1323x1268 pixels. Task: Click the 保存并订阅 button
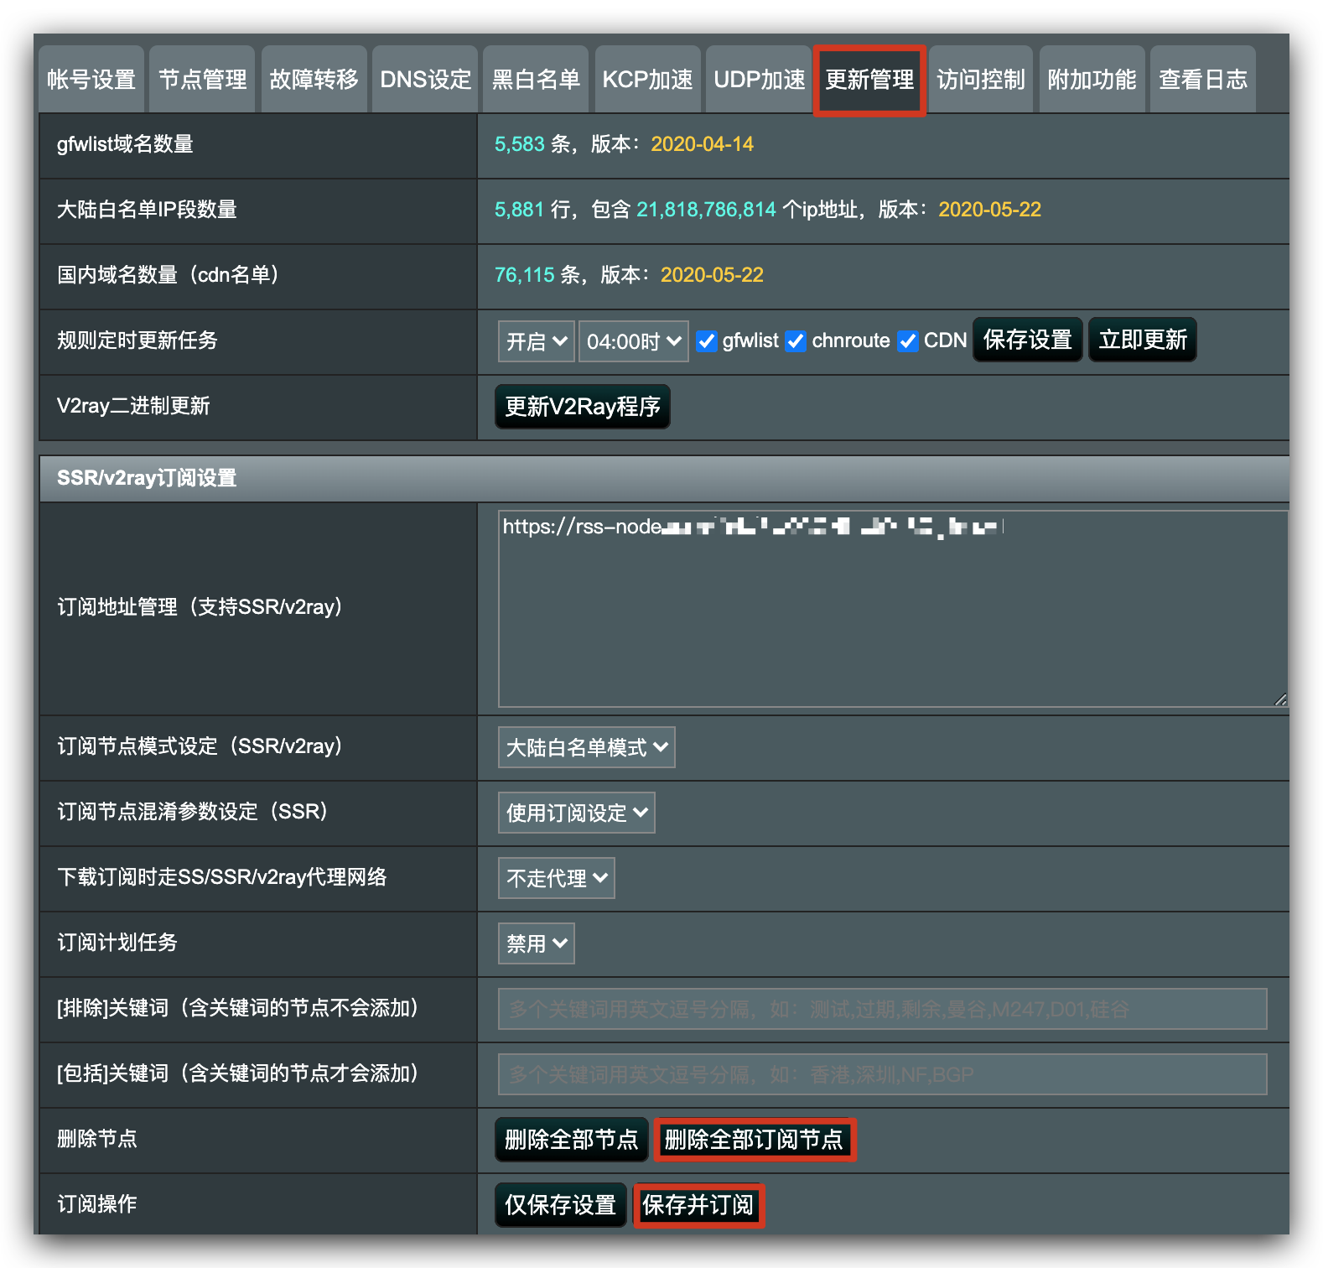[x=698, y=1205]
